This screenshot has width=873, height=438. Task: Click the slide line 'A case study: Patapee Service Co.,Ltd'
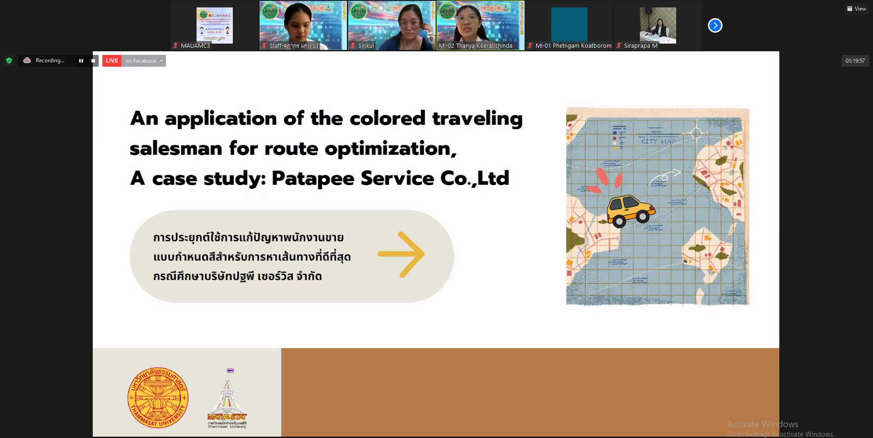(320, 178)
